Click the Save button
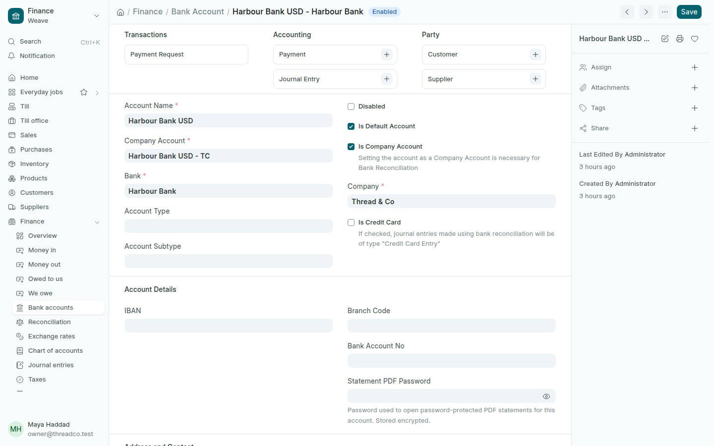Image resolution: width=714 pixels, height=446 pixels. [x=689, y=12]
